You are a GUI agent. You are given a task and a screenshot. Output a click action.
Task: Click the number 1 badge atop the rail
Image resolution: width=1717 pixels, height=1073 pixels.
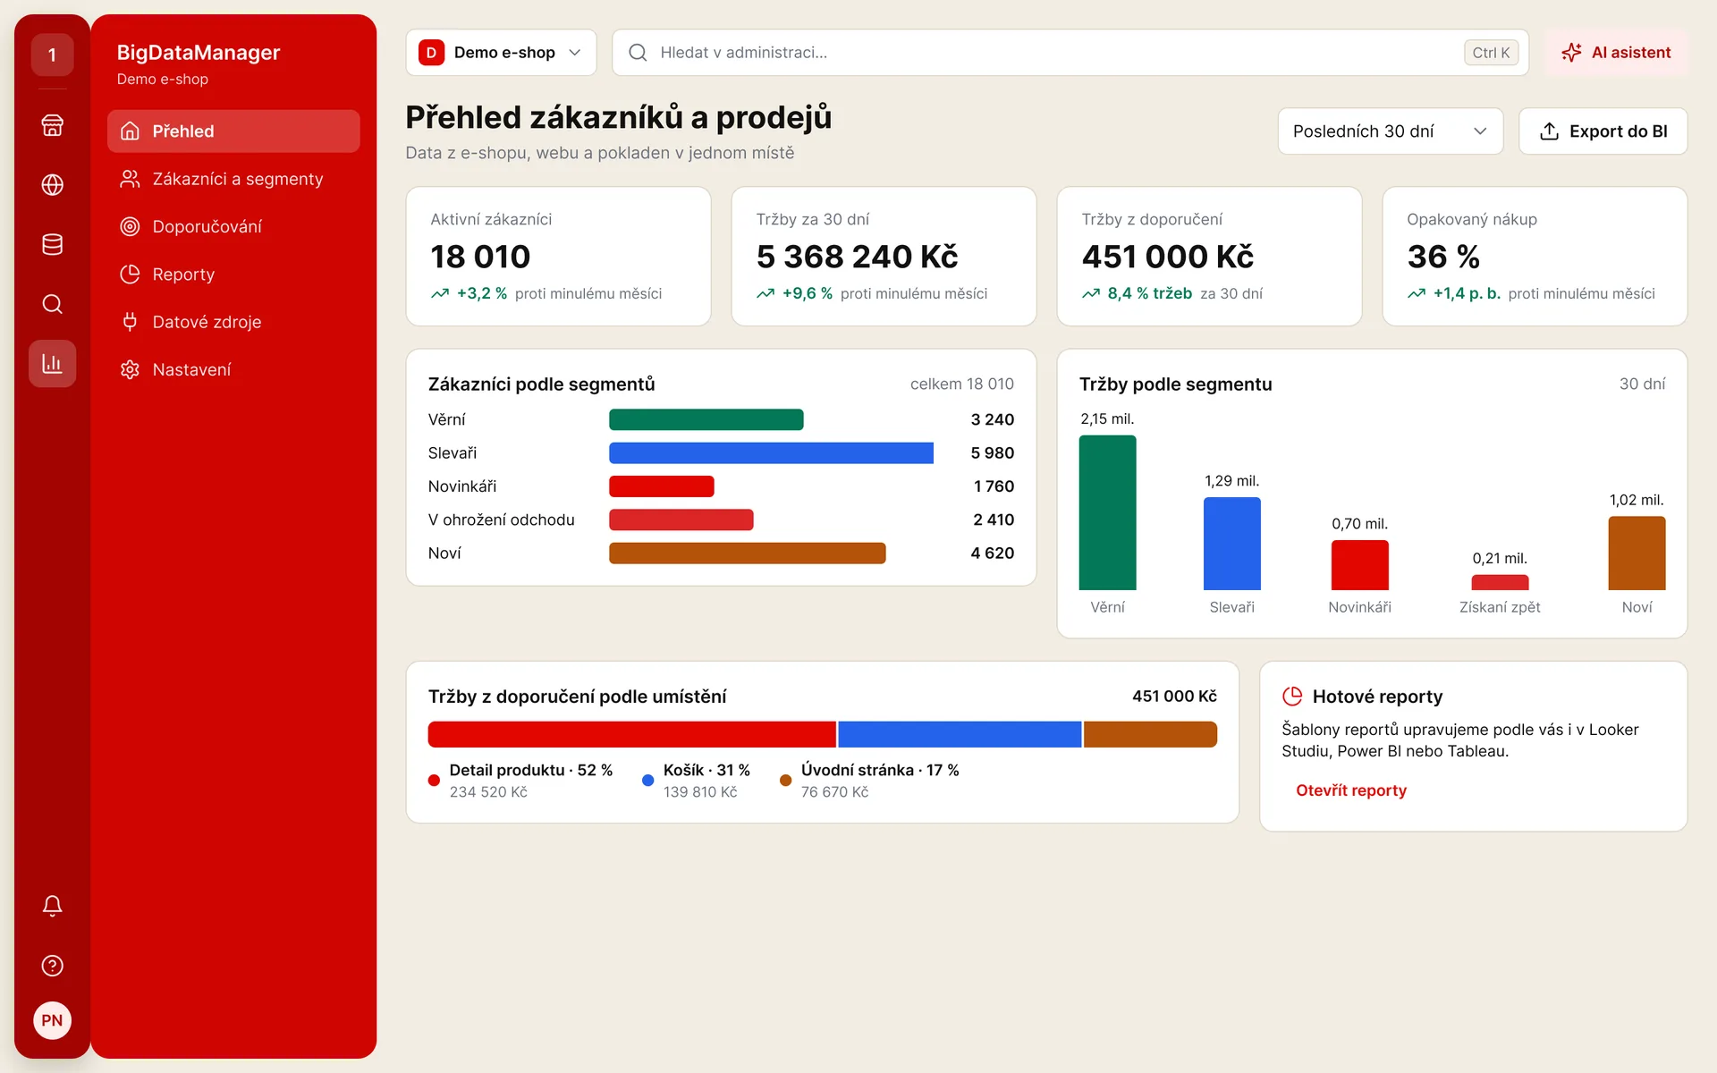pos(52,55)
